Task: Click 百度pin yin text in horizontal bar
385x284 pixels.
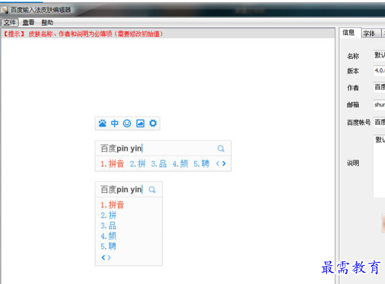Action: pos(121,148)
